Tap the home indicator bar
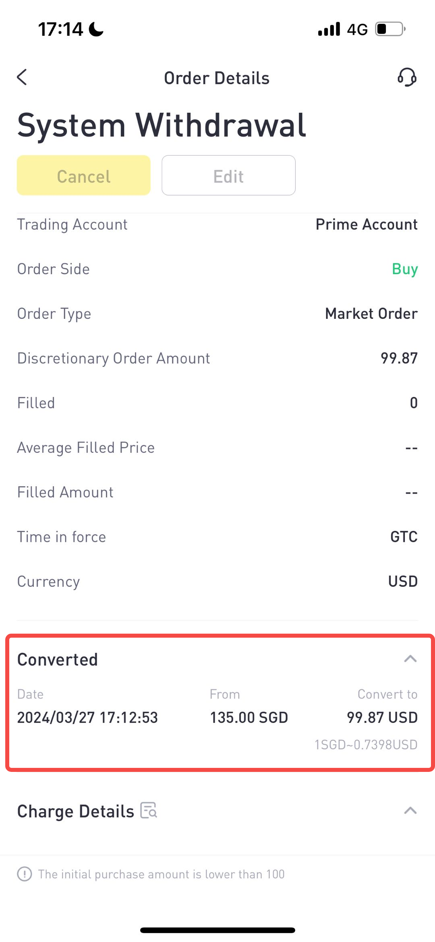Screen dimensions: 435x942 pos(217,930)
